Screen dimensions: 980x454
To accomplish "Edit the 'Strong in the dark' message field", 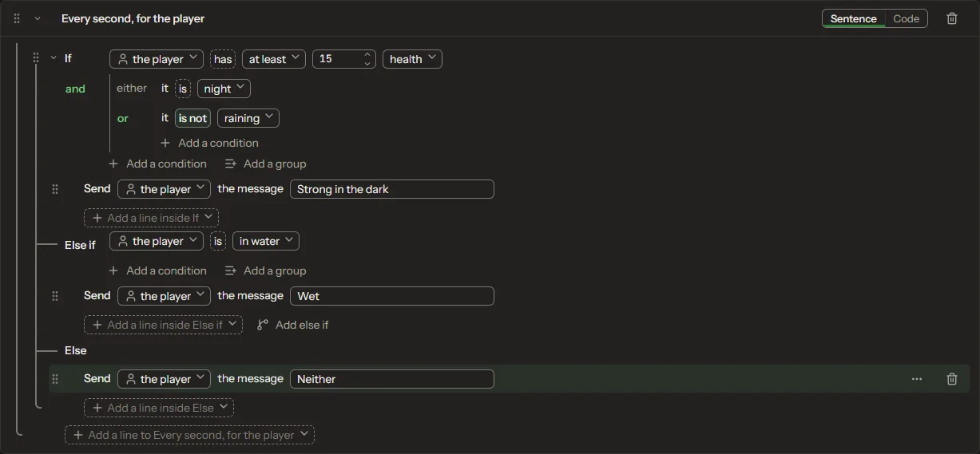I will (392, 189).
